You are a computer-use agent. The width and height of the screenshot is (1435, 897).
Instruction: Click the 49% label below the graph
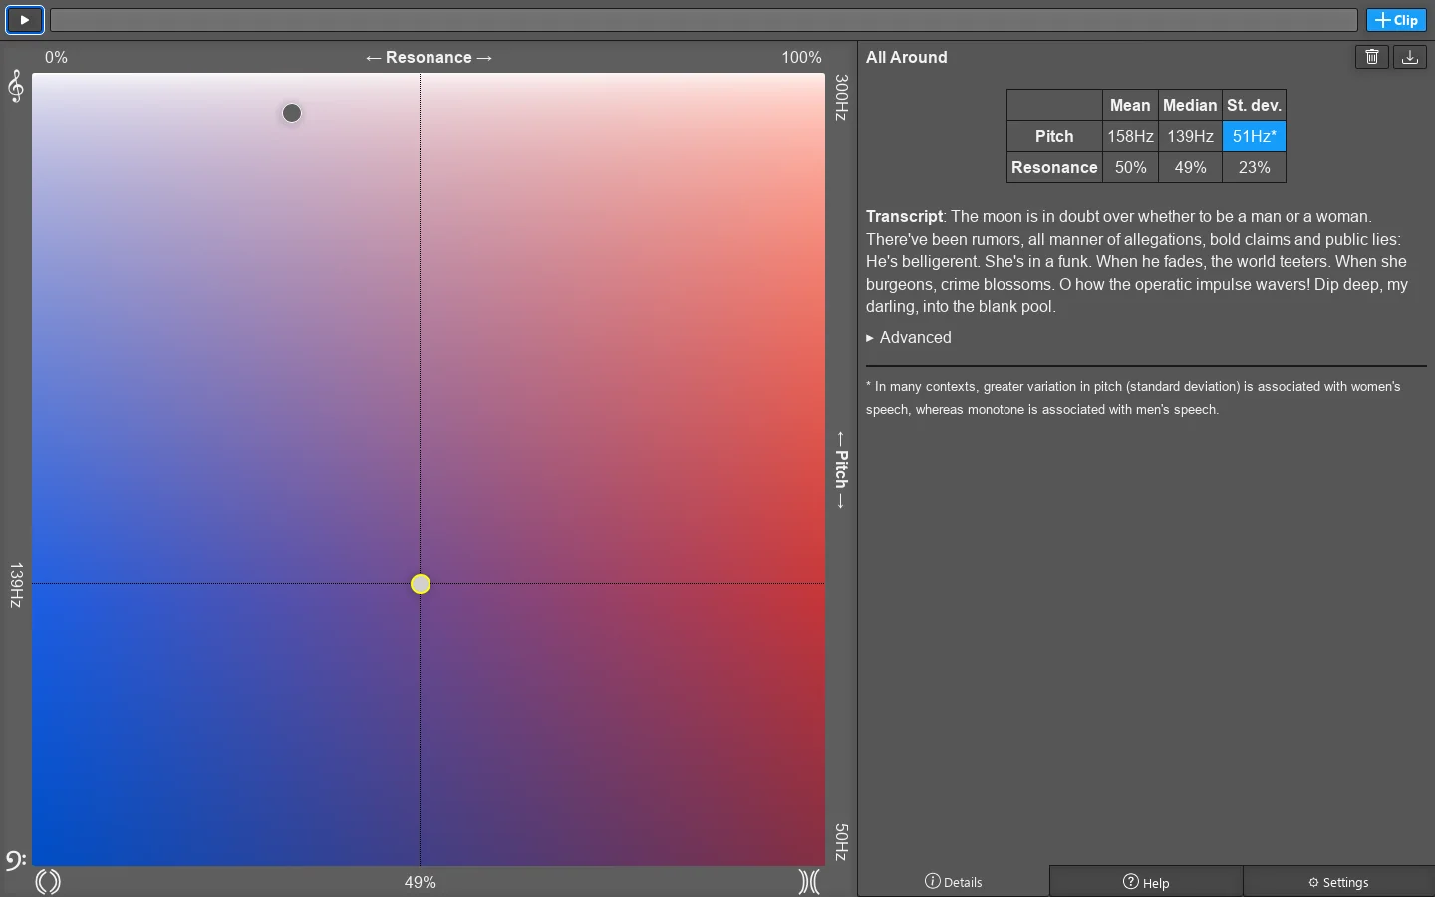tap(420, 882)
